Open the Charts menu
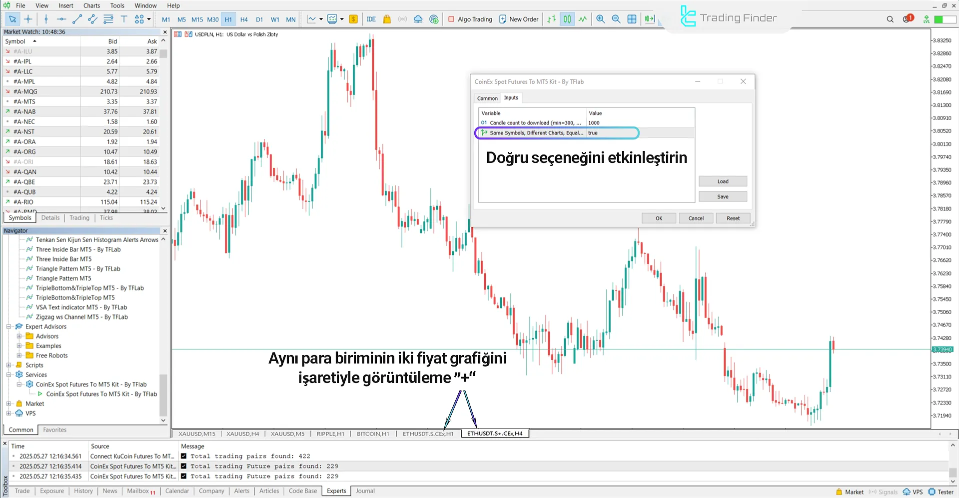Screen dimensions: 959x498 coord(91,5)
